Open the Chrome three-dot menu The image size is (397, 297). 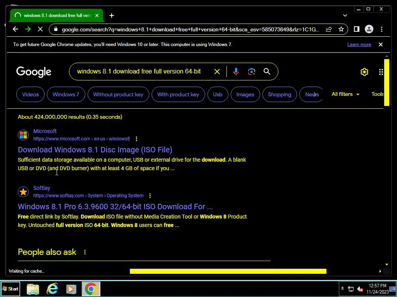click(x=381, y=29)
